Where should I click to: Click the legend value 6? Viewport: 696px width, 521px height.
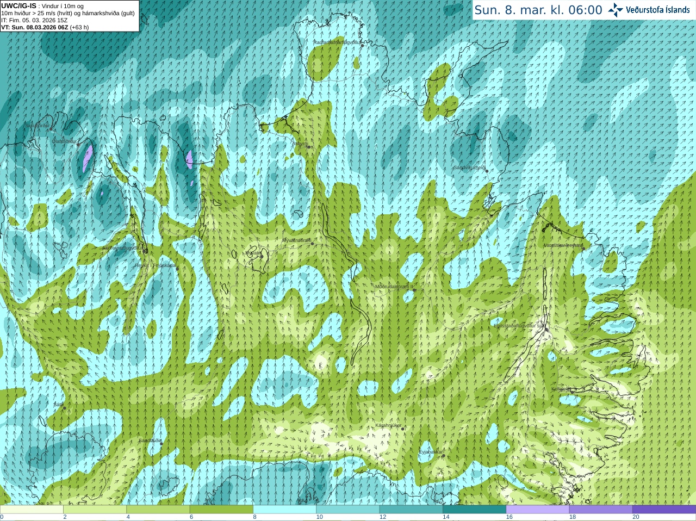coord(191,517)
